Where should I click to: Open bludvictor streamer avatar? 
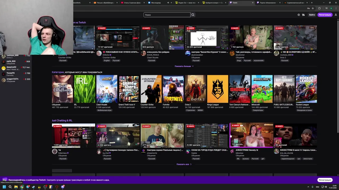pyautogui.click(x=232, y=53)
